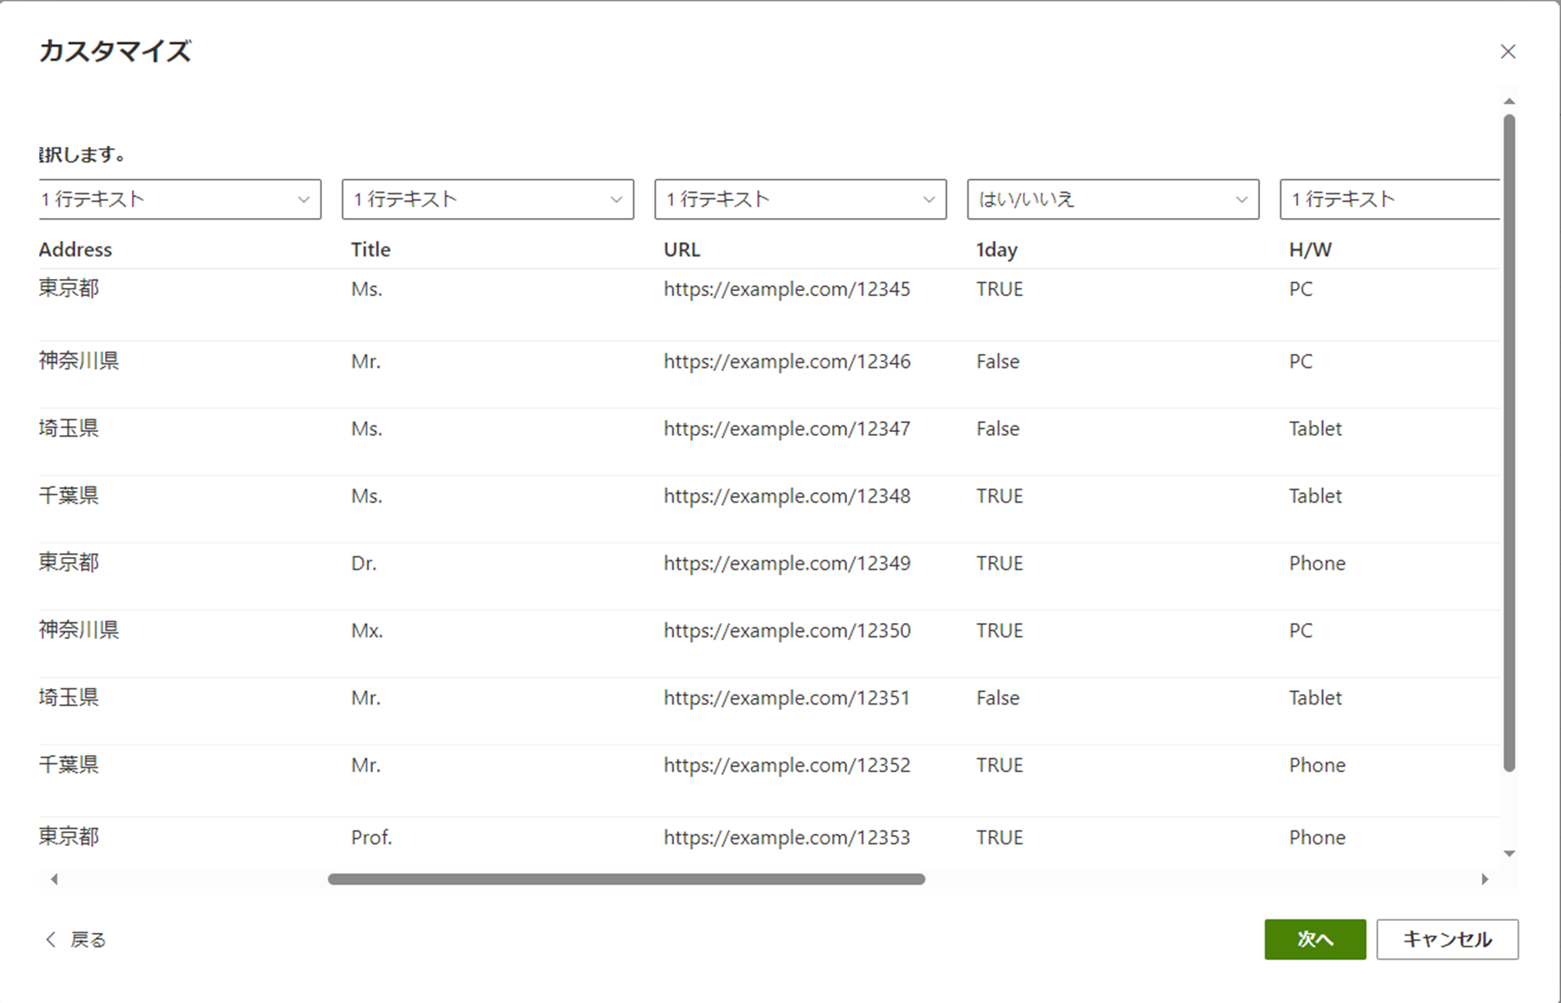Screen dimensions: 1561x1003
Task: Click False in the 12347 row
Action: tap(998, 429)
